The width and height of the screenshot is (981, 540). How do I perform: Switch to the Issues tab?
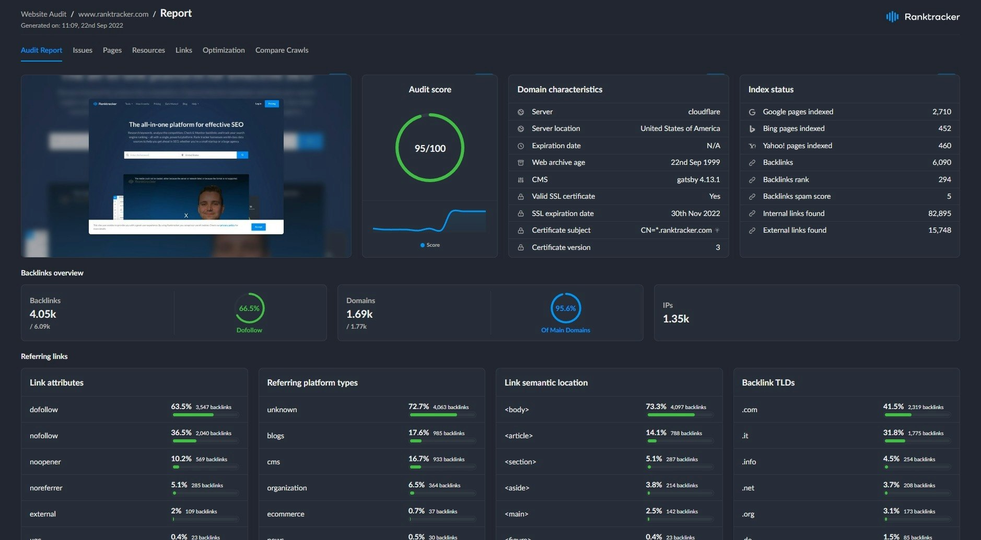pos(83,50)
